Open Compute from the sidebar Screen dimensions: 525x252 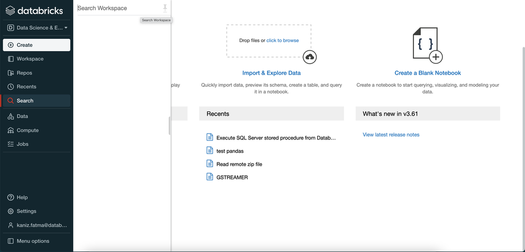(x=27, y=130)
